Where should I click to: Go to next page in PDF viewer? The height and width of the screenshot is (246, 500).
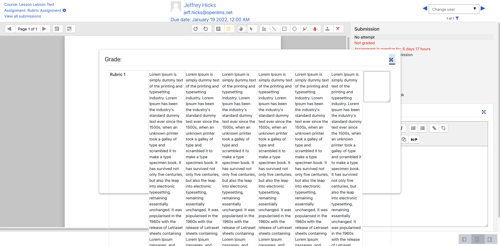click(45, 29)
